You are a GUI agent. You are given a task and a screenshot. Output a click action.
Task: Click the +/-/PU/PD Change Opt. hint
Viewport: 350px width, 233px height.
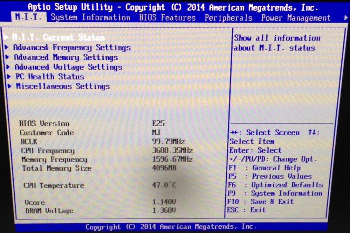[273, 159]
